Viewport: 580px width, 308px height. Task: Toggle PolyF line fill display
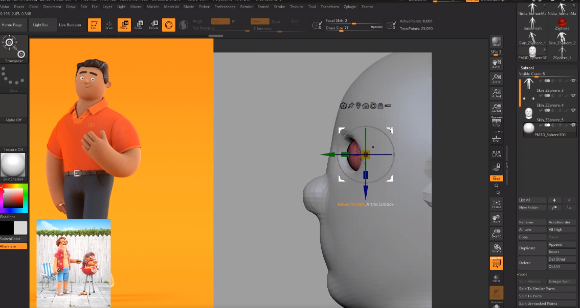tap(496, 263)
